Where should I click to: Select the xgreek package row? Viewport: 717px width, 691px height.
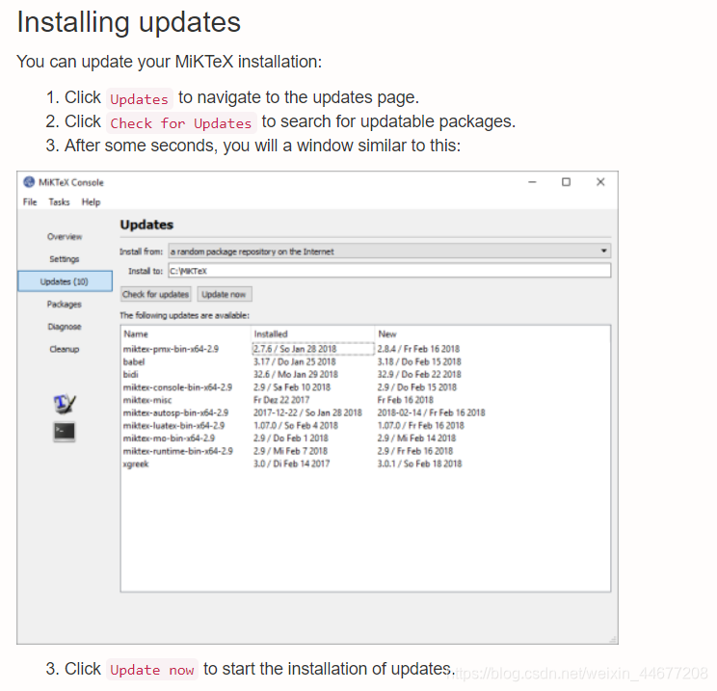365,464
